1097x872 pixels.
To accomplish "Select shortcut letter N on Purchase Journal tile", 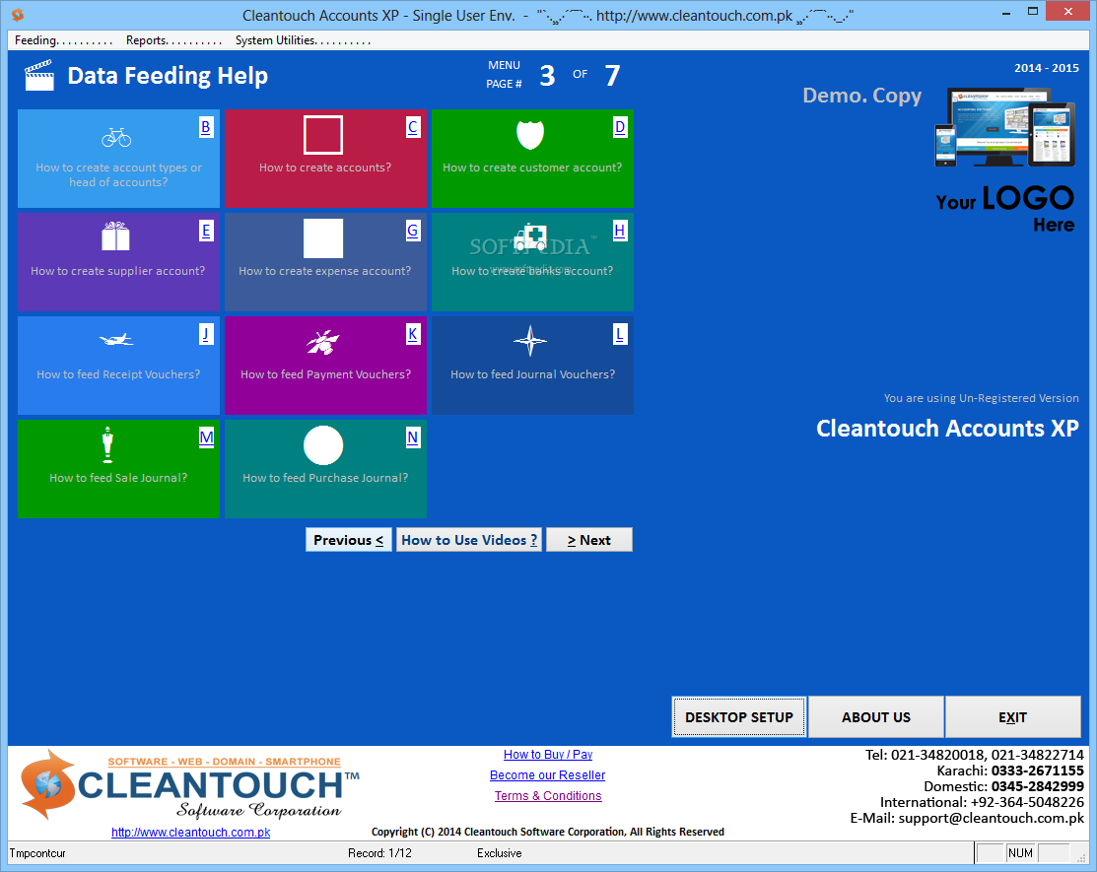I will (413, 437).
